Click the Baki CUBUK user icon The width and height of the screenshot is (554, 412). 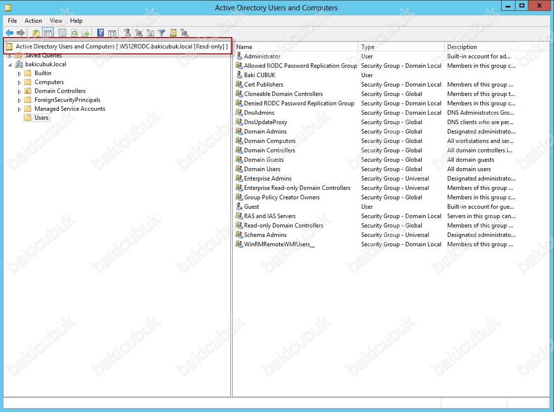[x=239, y=75]
